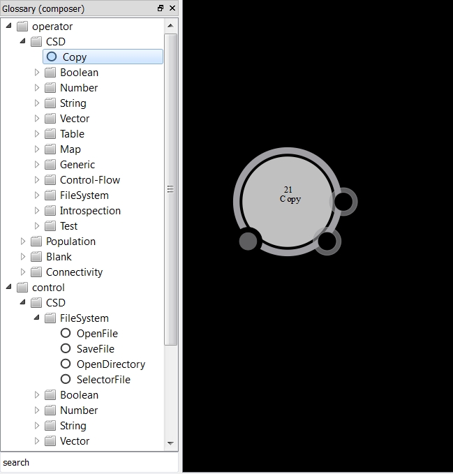Expand the Control-Flow folder

(37, 180)
